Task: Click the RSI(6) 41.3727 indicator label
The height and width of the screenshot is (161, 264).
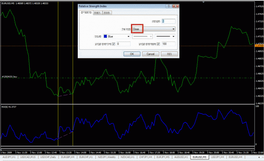Action: (x=9, y=107)
